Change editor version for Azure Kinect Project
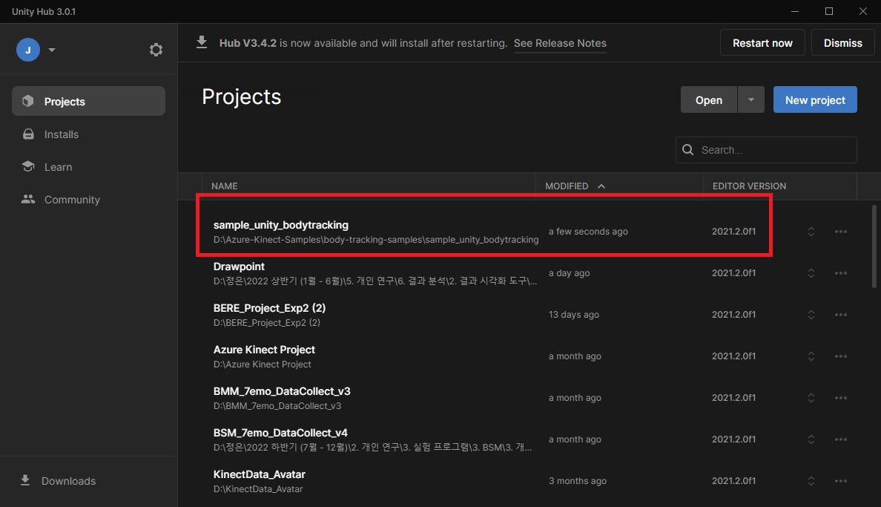The height and width of the screenshot is (507, 881). (x=811, y=356)
